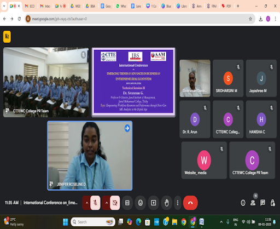Show hidden system tray icons
The height and width of the screenshot is (229, 280).
click(221, 222)
